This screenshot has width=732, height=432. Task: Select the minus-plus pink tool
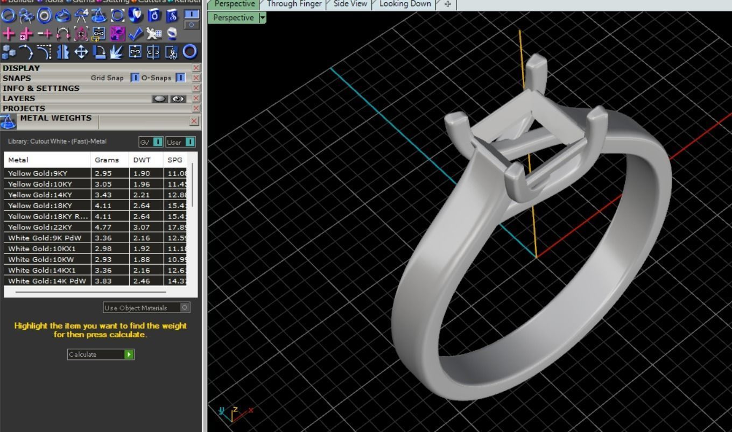44,34
